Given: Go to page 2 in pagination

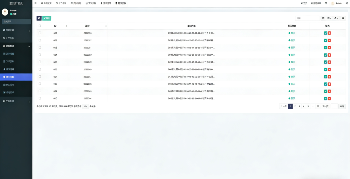Looking at the screenshot, I should coord(295,107).
